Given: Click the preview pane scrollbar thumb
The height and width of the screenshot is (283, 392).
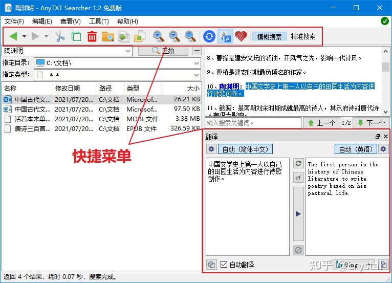Looking at the screenshot, I should [386, 67].
